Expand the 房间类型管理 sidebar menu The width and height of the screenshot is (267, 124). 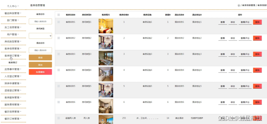[x=13, y=41]
